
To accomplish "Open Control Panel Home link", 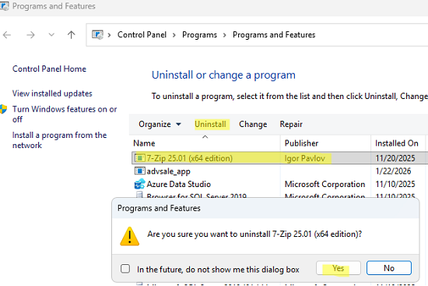I will pos(49,69).
